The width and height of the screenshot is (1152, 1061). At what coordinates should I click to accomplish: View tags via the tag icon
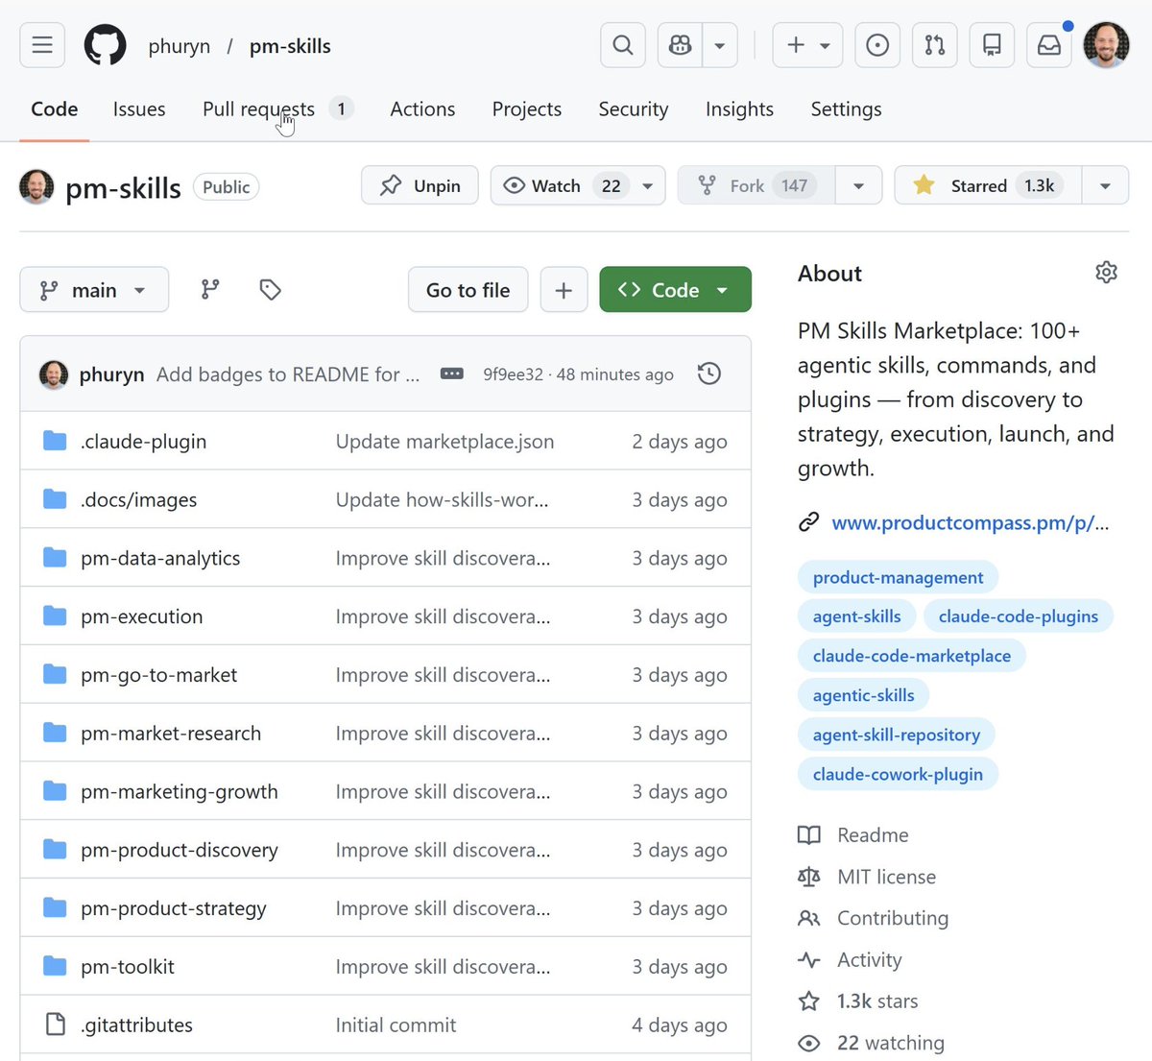click(270, 290)
